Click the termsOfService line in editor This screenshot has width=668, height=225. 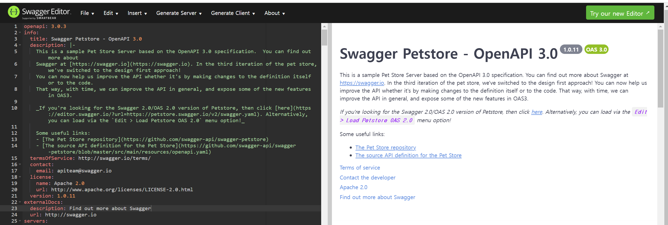(90, 158)
